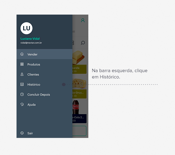Image resolution: width=175 pixels, height=155 pixels.
Task: Click the Clientes person icon
Action: pos(22,74)
